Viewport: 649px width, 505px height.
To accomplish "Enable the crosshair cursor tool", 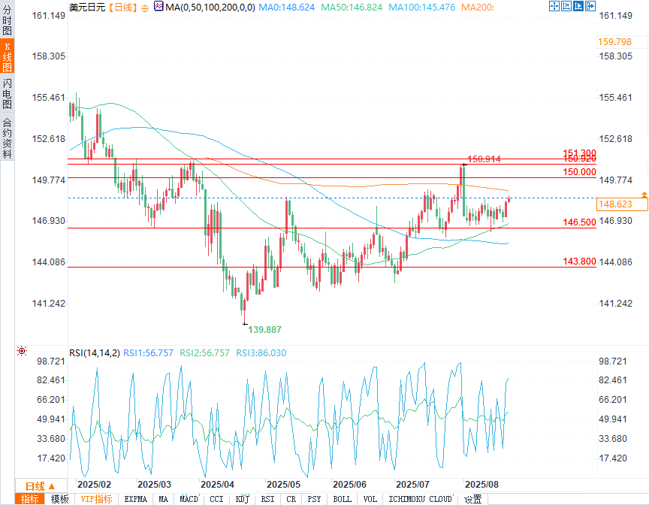I will (554, 6).
